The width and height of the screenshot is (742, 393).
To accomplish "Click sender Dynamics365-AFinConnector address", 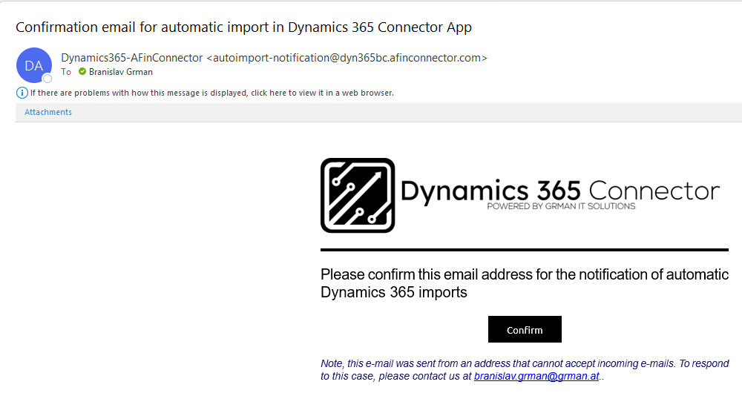I will pos(274,58).
